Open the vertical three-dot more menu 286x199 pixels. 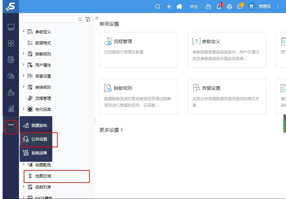[x=278, y=7]
